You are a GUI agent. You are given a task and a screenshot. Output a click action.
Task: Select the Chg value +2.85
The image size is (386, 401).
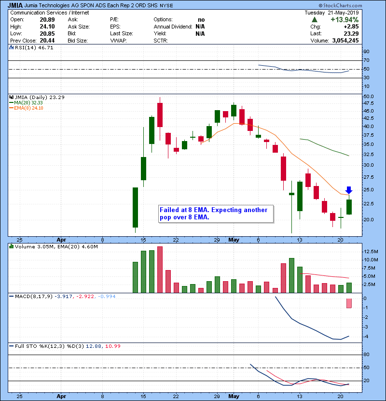[x=351, y=27]
